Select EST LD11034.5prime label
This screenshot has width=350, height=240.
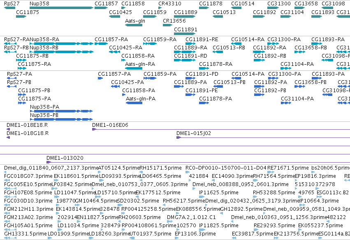78,226
